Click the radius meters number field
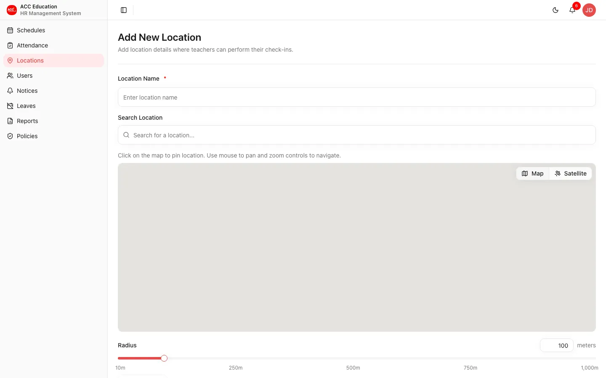The image size is (606, 378). coord(556,345)
